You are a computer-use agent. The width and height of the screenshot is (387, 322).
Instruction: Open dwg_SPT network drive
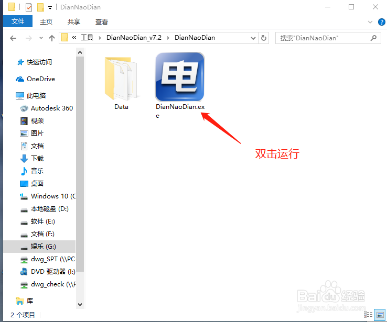pos(47,259)
